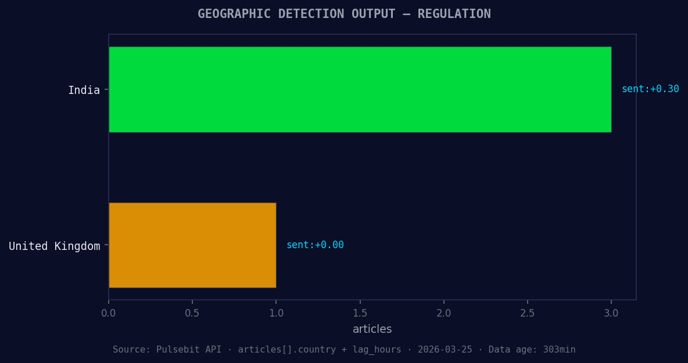Screen dimensions: 688x363
Task: Click the 0.0 tick label
Action: [109, 313]
